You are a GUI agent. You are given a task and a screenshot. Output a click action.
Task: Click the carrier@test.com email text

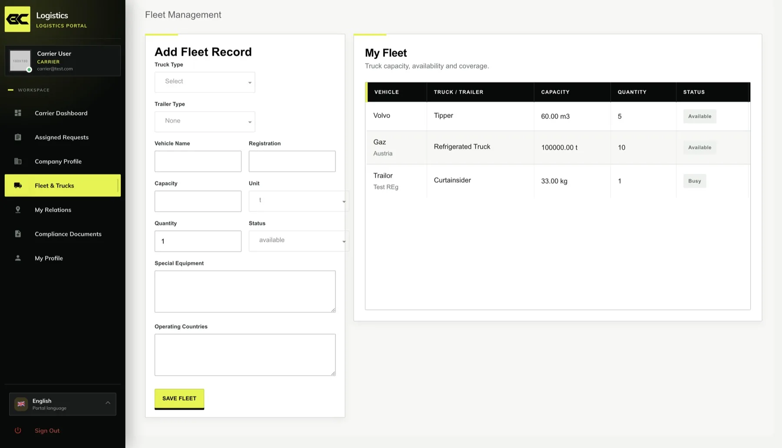(55, 69)
